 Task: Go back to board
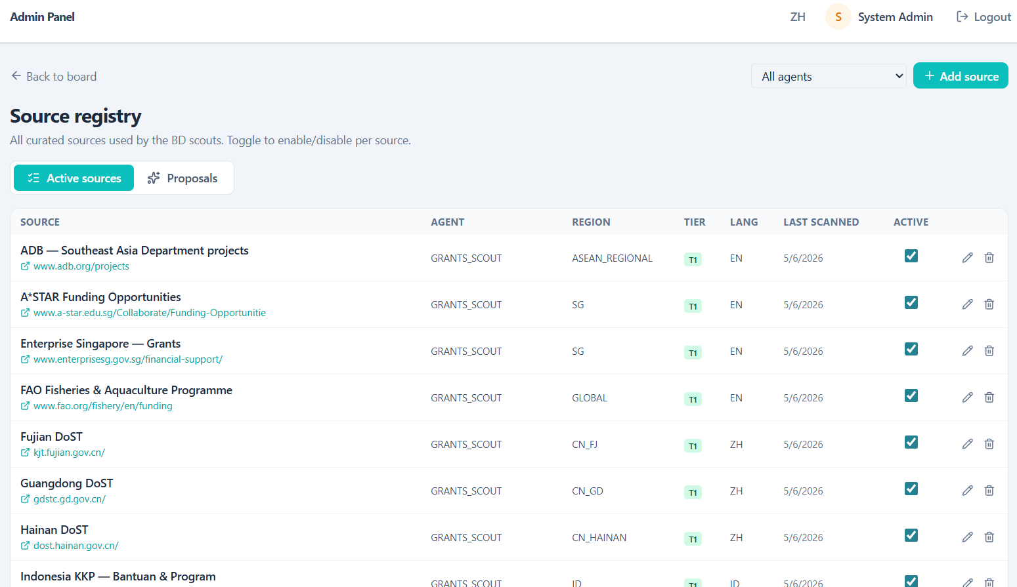tap(54, 77)
